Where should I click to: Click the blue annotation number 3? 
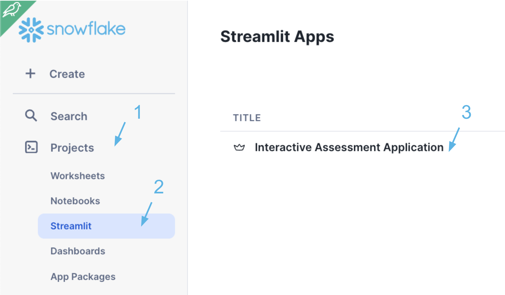point(466,112)
